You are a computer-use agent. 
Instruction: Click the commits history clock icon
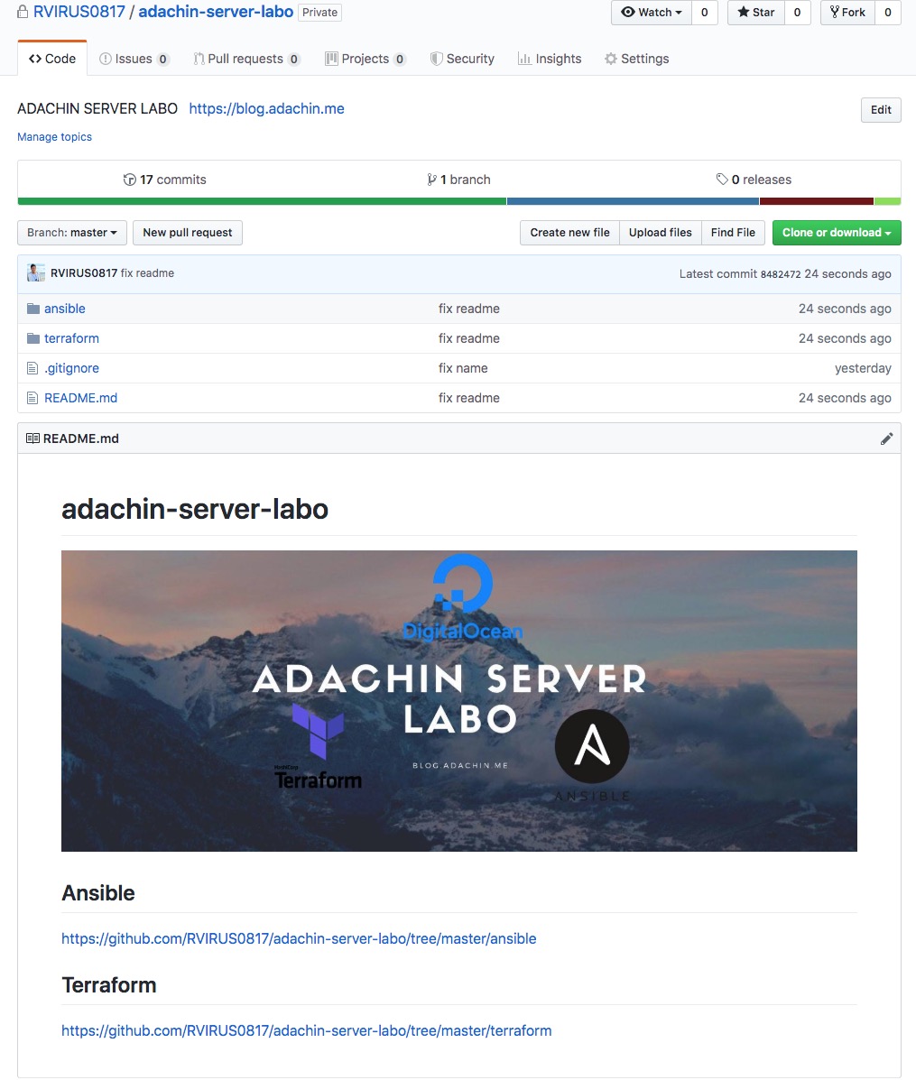point(130,180)
